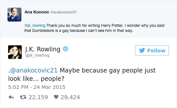Viewport: 177px width, 108px height.
Task: Click the 5:02 PM - 24 Mar 2015 timestamp
Action: tap(37, 87)
